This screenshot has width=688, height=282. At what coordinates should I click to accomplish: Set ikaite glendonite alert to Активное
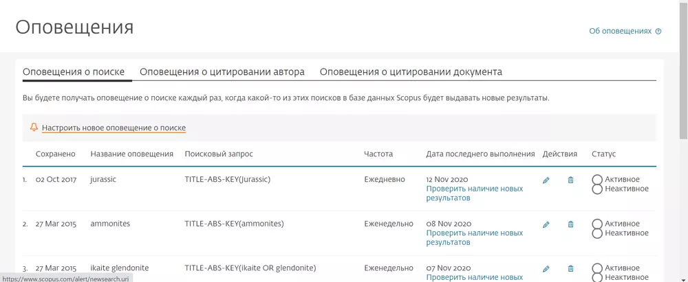[x=597, y=268]
